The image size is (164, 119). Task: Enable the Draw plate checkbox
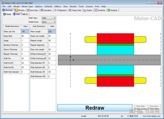click(135, 106)
